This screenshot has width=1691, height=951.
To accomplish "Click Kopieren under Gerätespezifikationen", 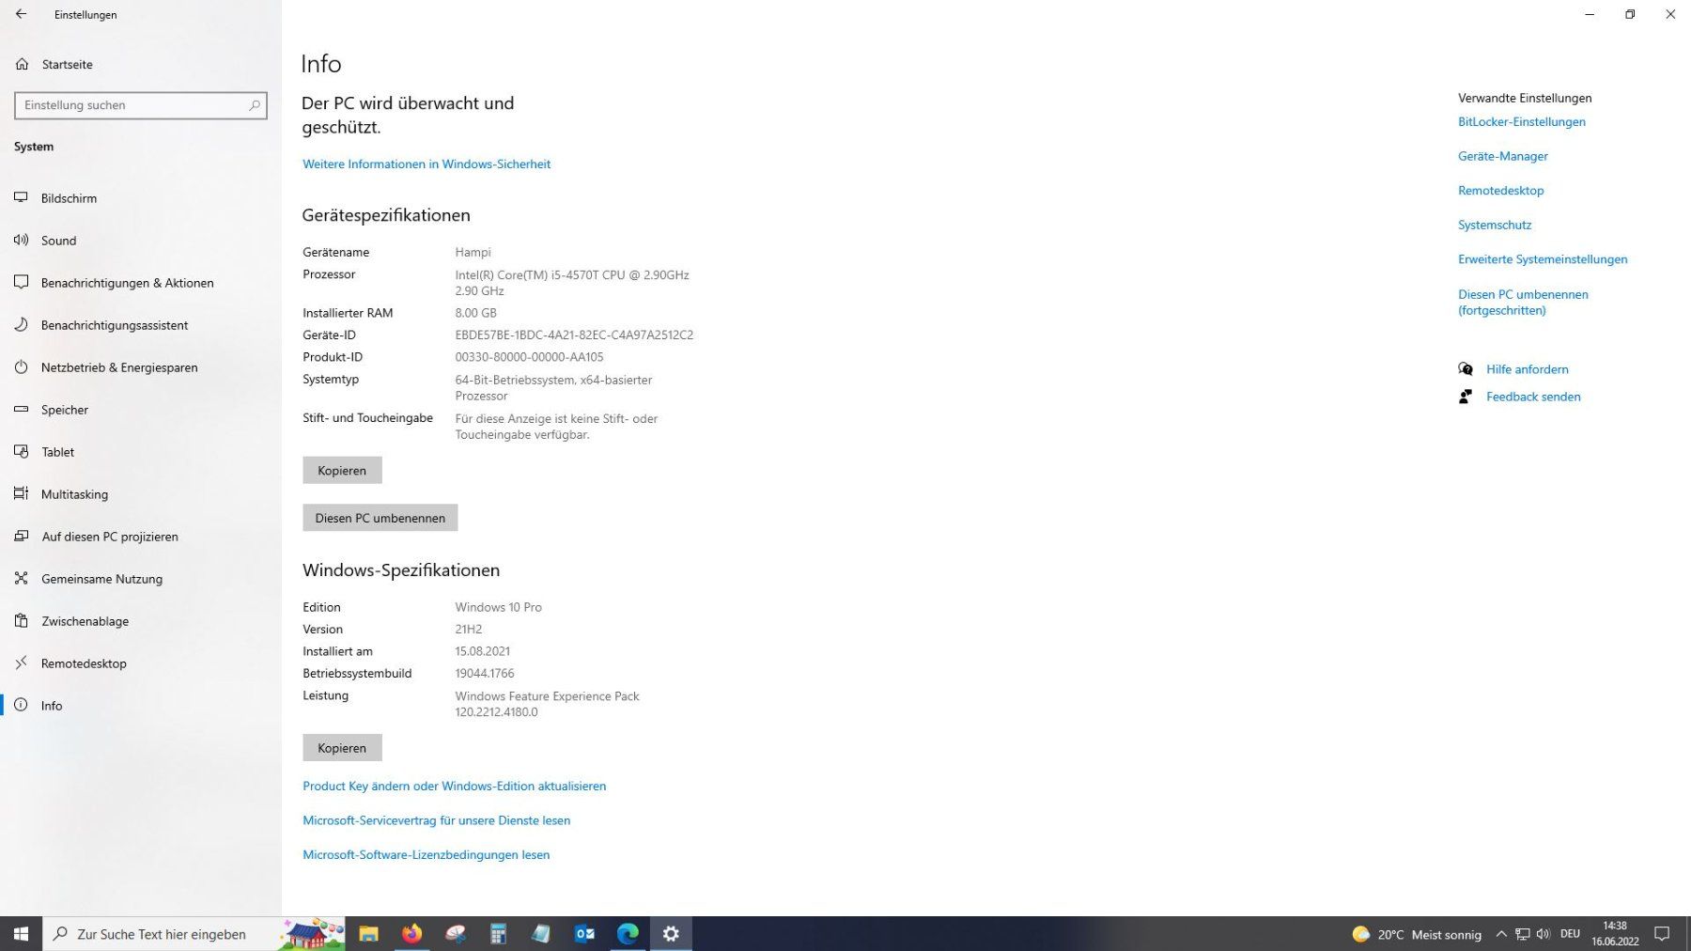I will pos(342,471).
